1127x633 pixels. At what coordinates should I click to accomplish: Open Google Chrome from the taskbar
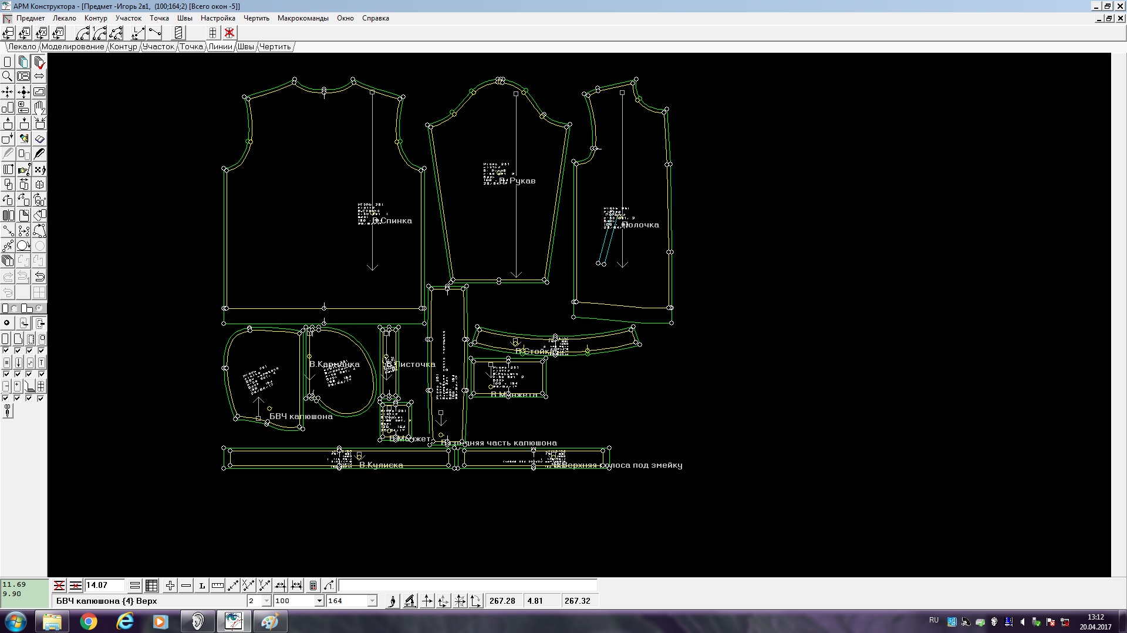click(89, 621)
